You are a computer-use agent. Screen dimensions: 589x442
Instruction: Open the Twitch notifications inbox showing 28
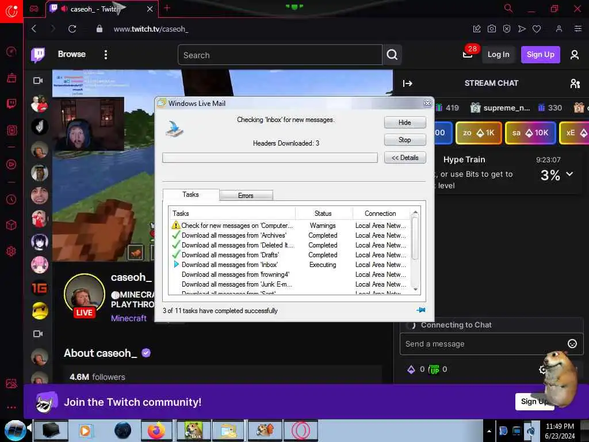click(468, 55)
